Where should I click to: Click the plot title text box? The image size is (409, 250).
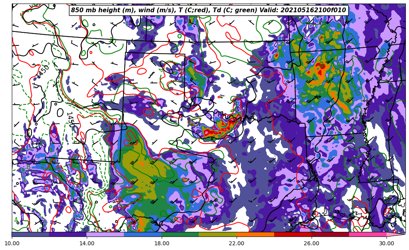coord(209,10)
